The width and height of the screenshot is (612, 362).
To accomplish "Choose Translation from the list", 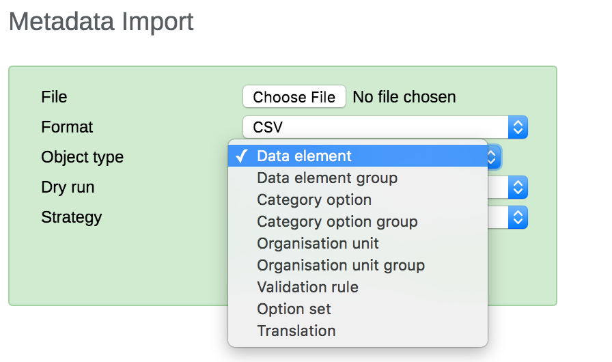I will (x=296, y=331).
